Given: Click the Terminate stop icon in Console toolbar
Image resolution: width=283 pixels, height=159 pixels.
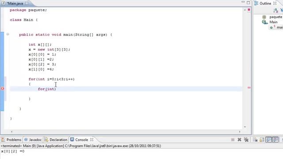Looking at the screenshot, I should pos(233,140).
